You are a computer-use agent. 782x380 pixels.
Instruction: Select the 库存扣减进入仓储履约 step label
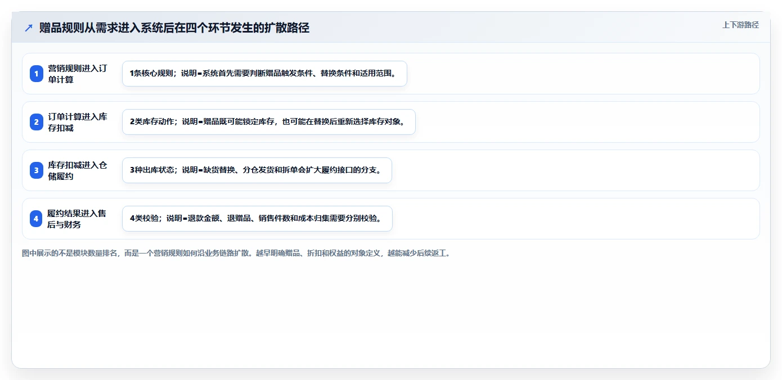tap(78, 170)
